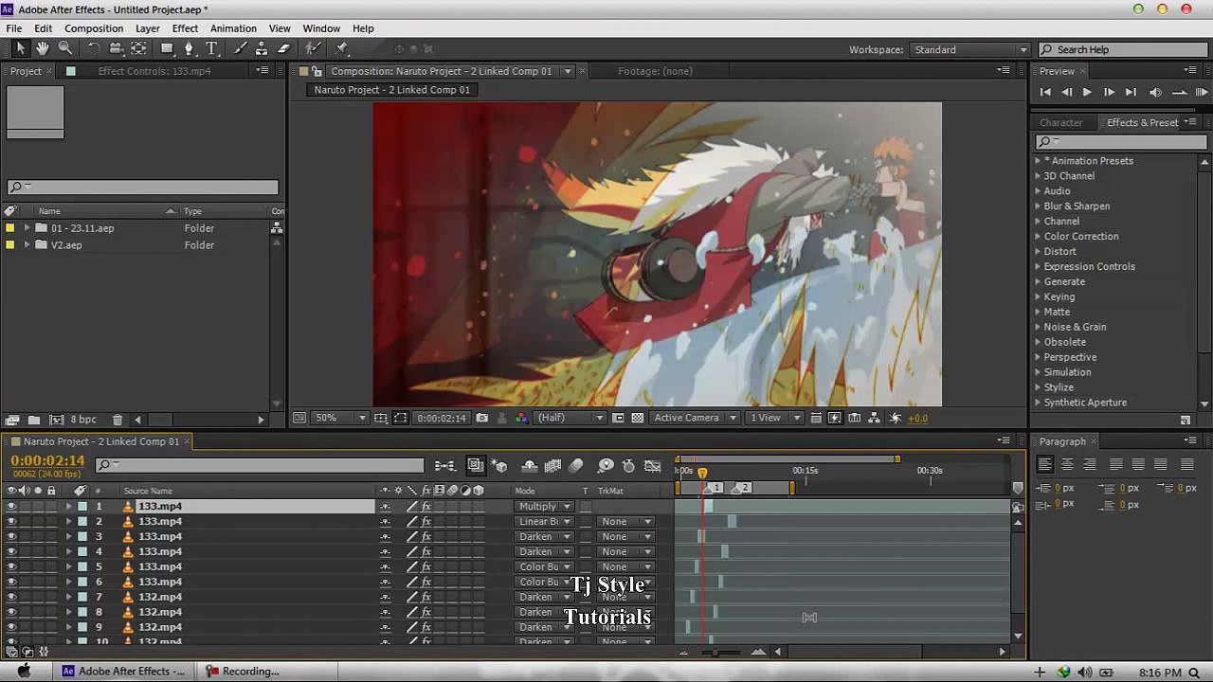Screen dimensions: 1213x682
Task: Open the 1 View layout dropdown
Action: [773, 418]
